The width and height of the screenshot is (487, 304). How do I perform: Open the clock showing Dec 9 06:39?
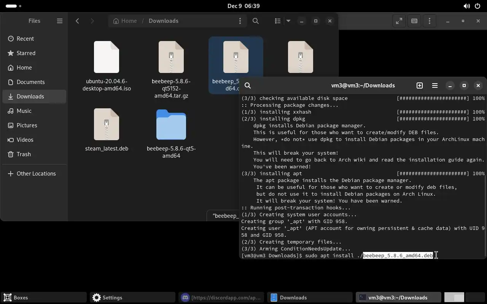pyautogui.click(x=243, y=6)
